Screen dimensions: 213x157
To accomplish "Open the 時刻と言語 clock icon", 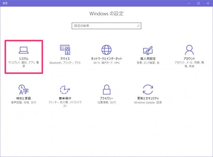I will coord(23,89).
